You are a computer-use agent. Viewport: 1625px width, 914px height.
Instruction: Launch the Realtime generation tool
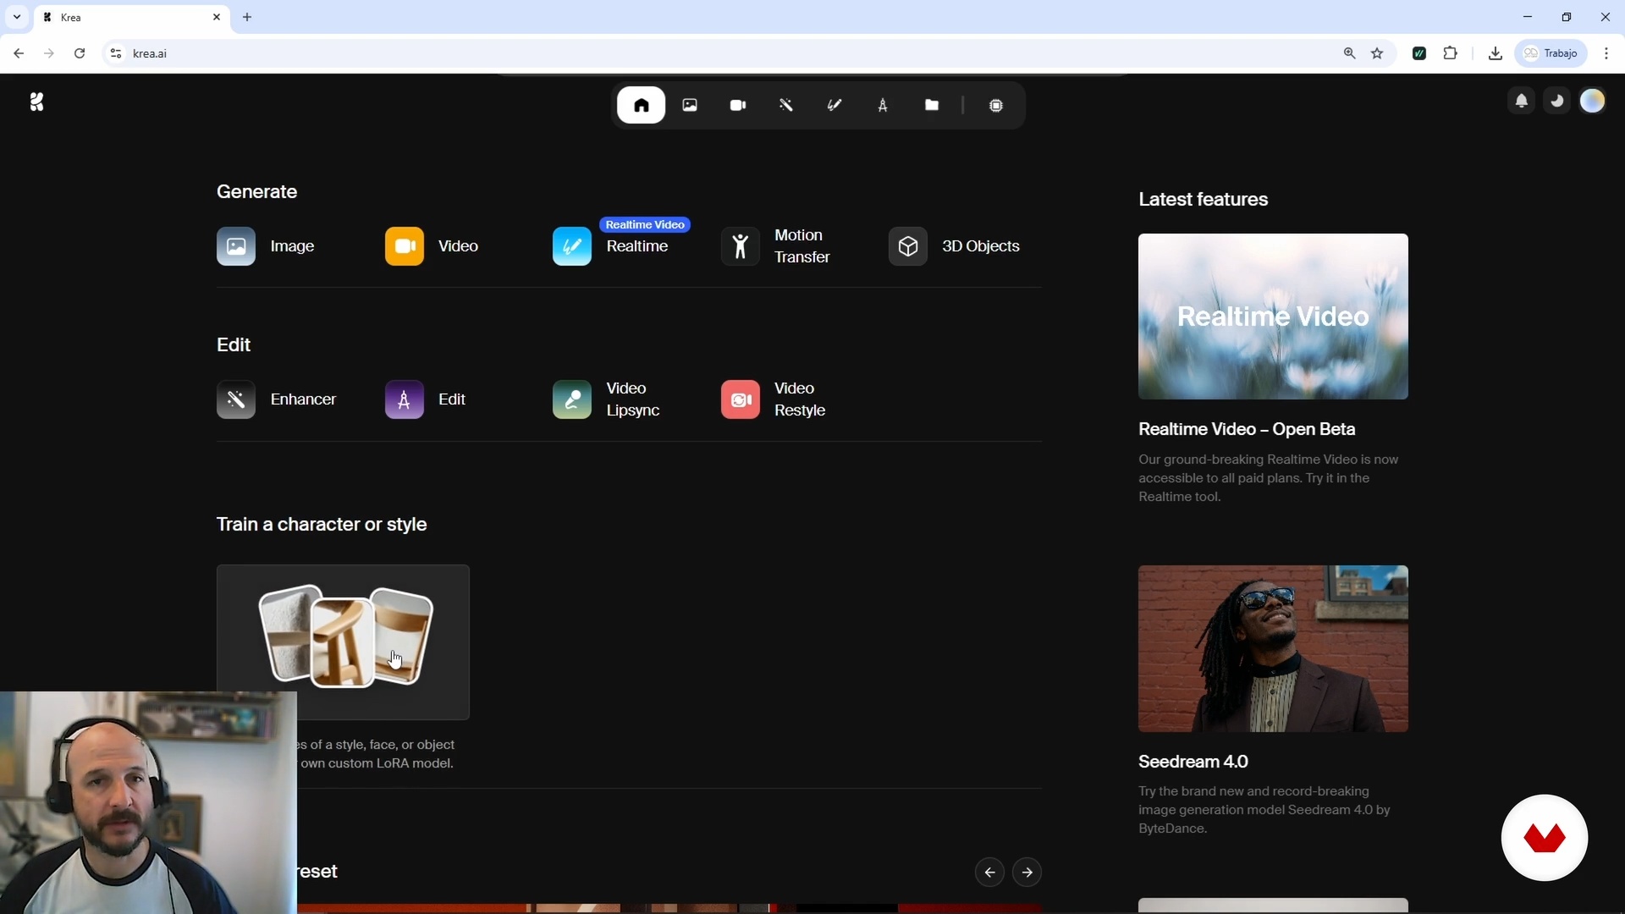(611, 246)
